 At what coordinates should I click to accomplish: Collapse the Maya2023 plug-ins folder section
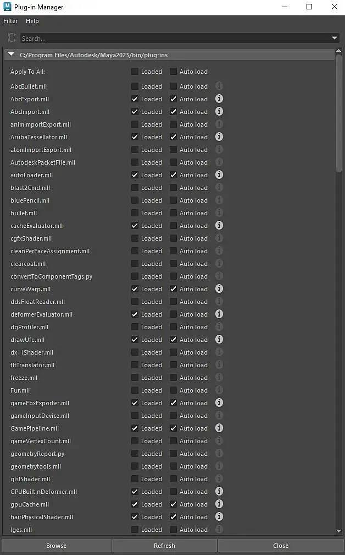[x=12, y=55]
